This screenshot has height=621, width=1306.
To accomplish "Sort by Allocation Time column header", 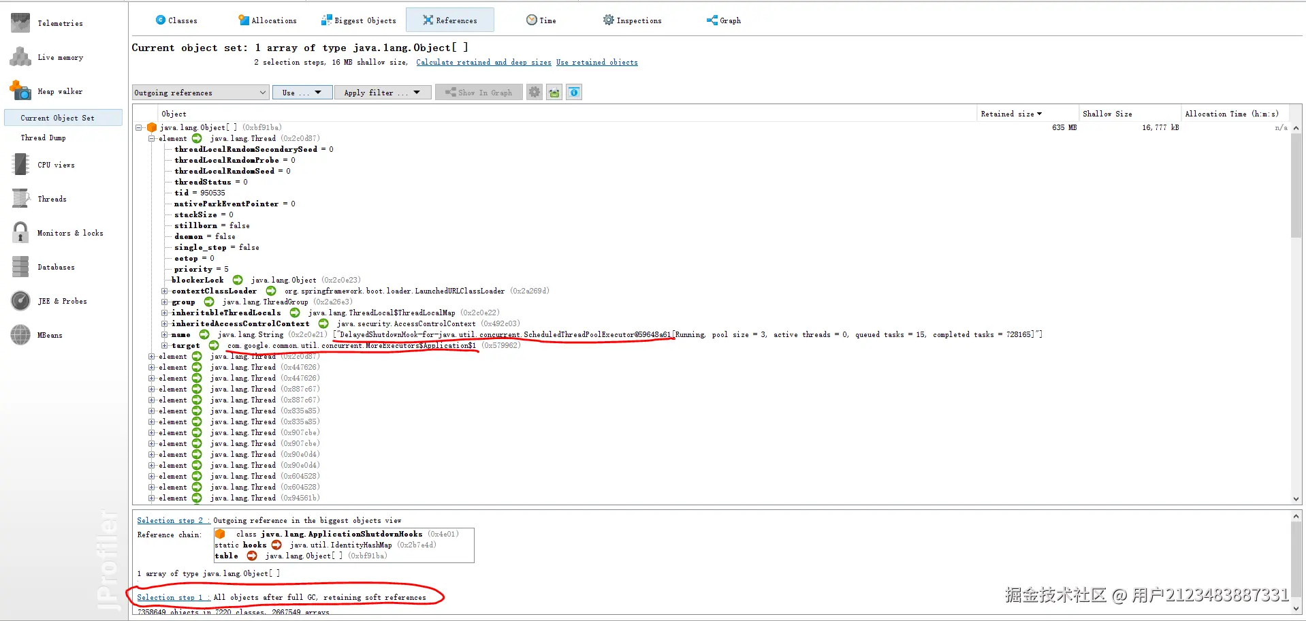I will point(1236,114).
